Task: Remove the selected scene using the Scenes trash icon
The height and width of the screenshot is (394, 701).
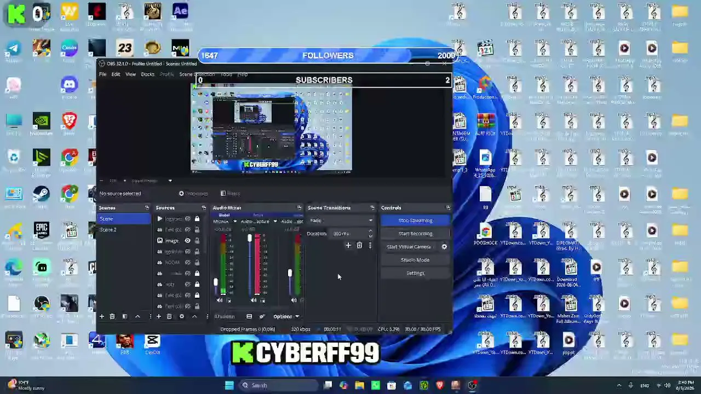Action: (112, 316)
